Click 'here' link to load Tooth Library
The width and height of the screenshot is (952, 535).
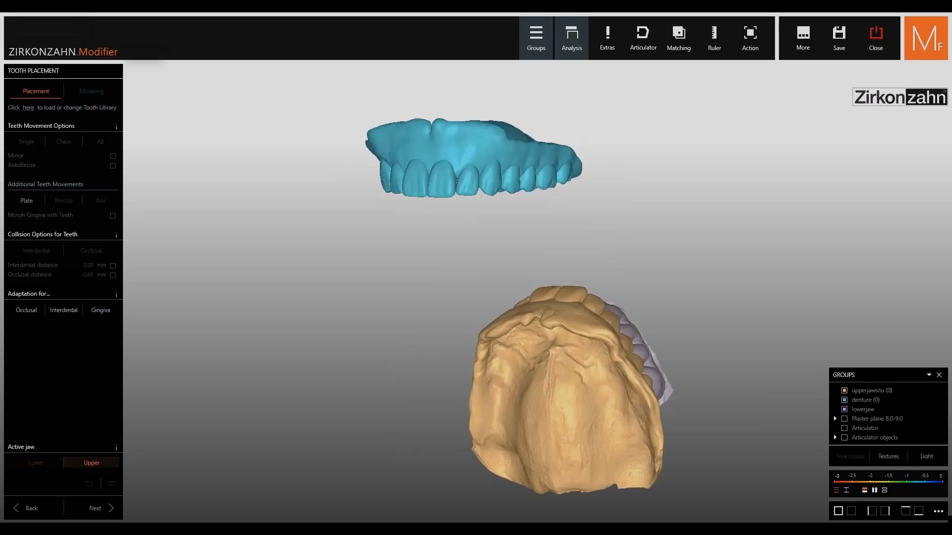coord(28,107)
